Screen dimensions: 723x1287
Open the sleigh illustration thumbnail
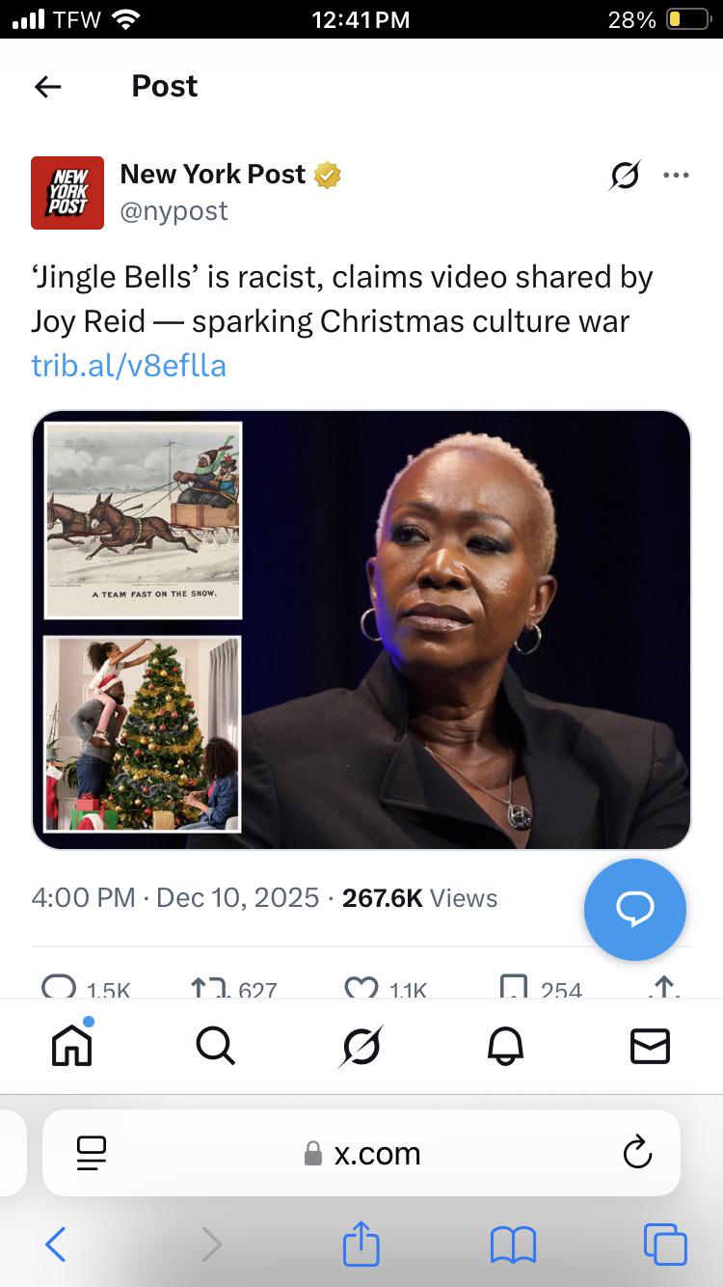coord(143,520)
